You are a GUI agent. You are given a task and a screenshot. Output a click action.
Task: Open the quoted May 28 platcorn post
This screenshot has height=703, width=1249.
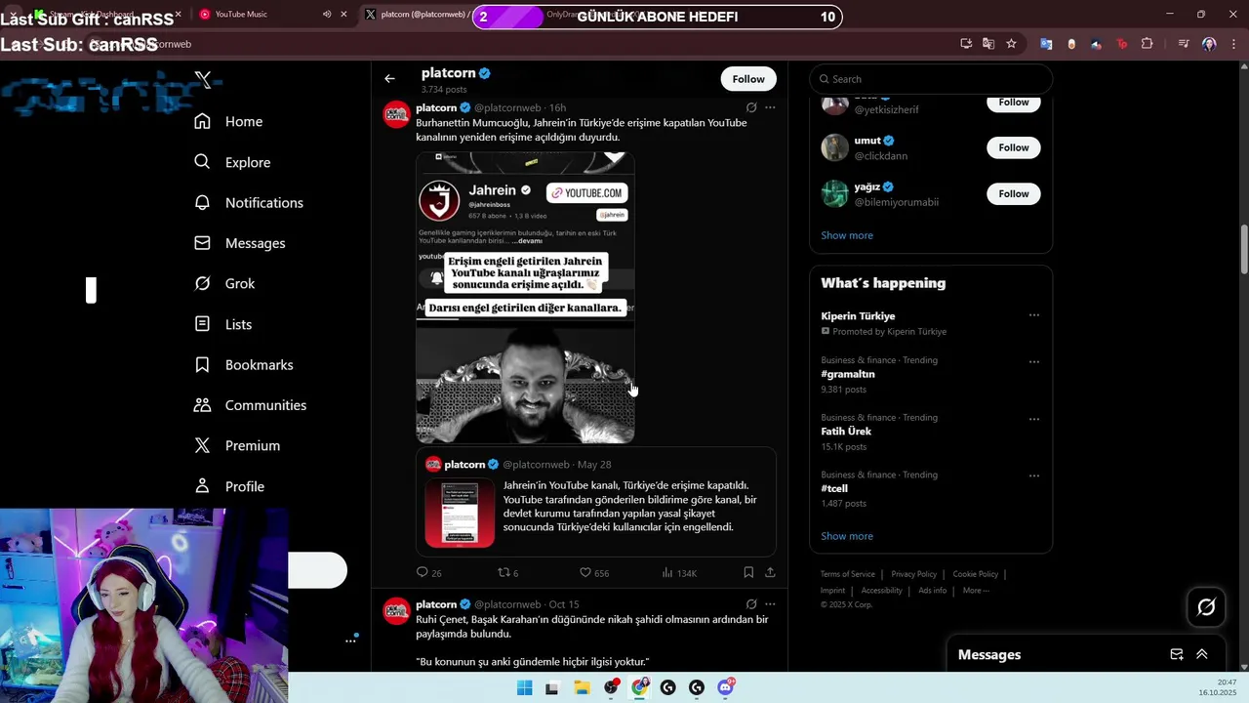point(596,502)
